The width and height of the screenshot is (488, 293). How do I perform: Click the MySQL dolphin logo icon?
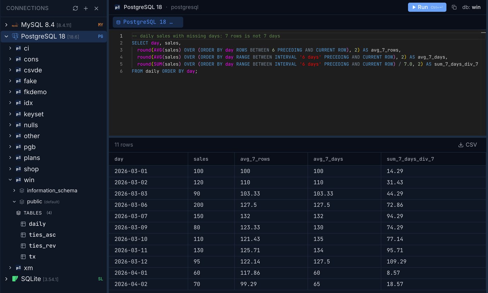click(15, 25)
